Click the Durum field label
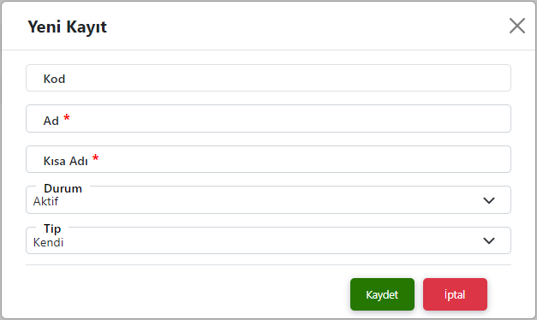The height and width of the screenshot is (320, 537). (63, 188)
